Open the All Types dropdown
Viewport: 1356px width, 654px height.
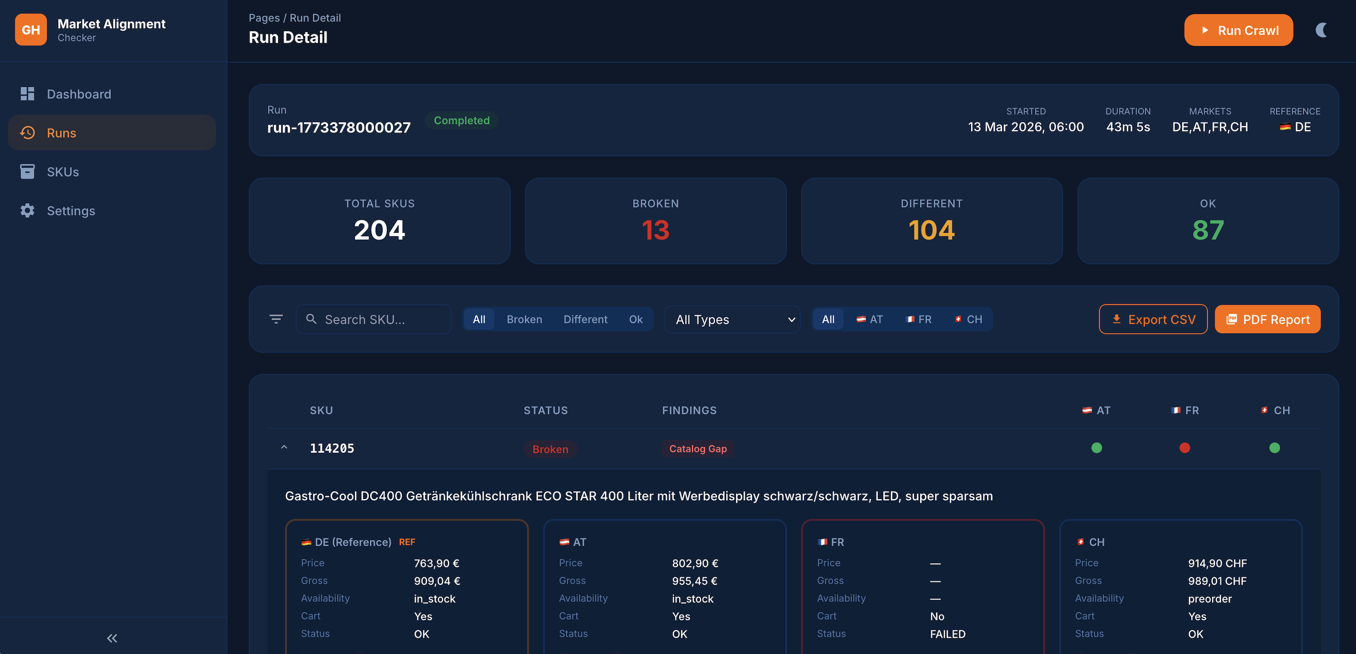732,319
